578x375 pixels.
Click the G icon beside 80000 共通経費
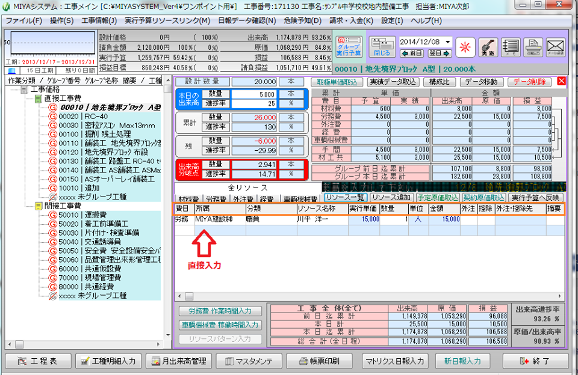coord(53,287)
